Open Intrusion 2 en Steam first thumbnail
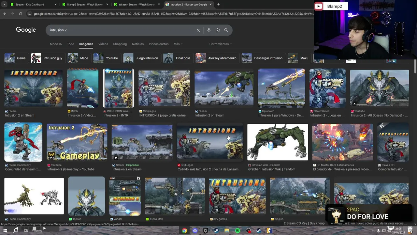417x235 pixels. click(33, 88)
